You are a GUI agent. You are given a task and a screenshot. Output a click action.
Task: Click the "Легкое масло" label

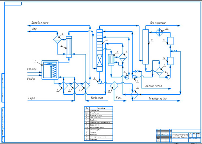tap(154, 86)
